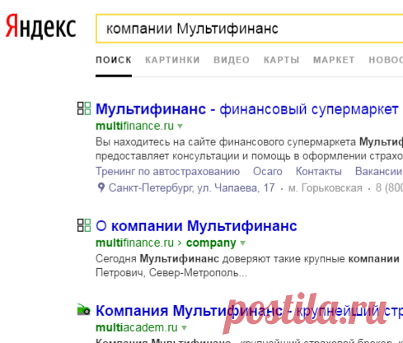Open О компании Мультифинанс result link
Image resolution: width=403 pixels, height=343 pixels.
(196, 226)
